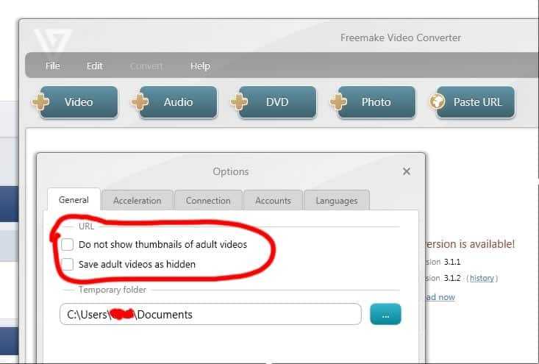Open the Languages tab
539x364 pixels.
[337, 201]
